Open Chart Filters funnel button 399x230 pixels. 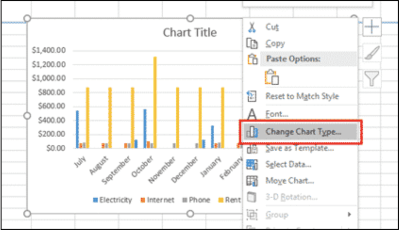371,78
